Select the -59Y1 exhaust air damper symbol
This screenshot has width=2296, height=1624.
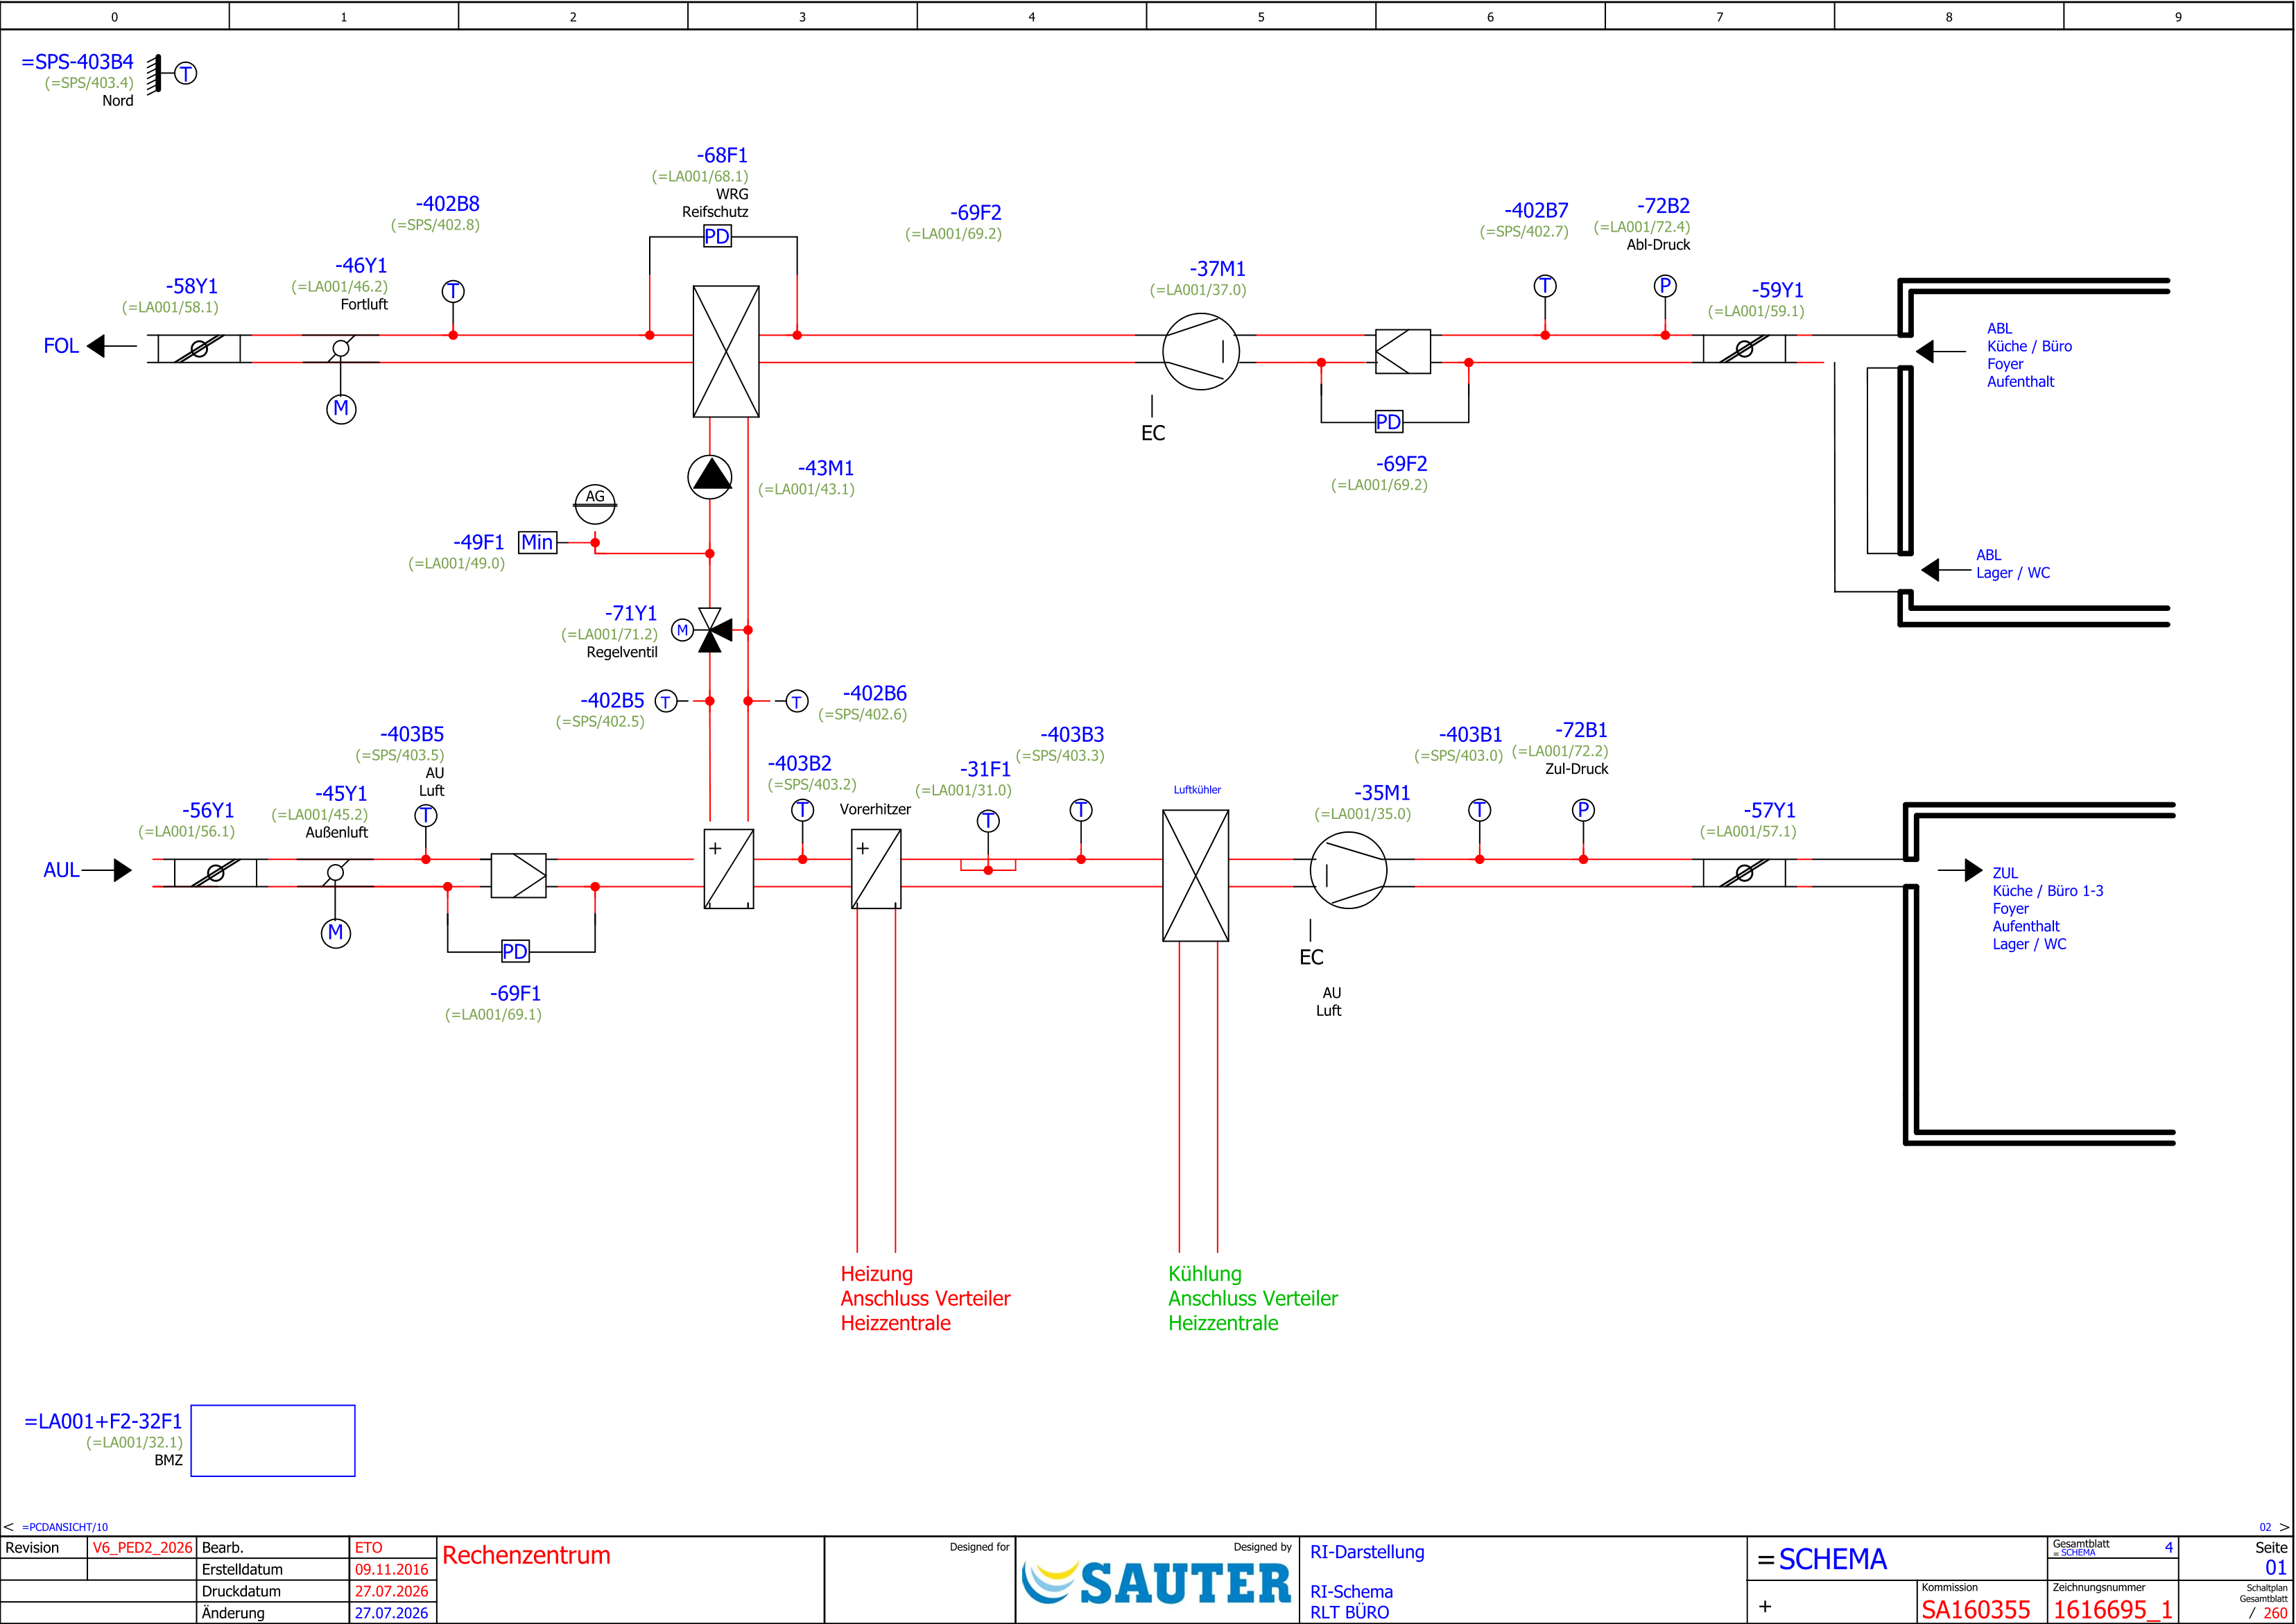[1744, 349]
